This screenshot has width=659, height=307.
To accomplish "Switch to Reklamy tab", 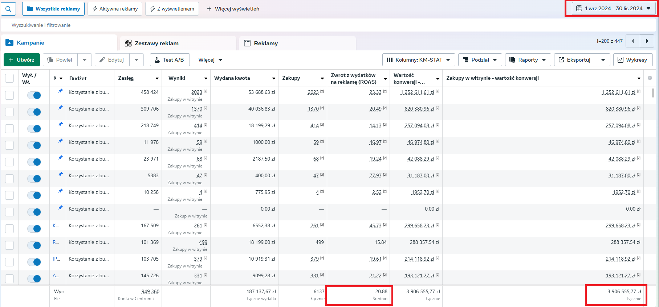I will click(x=297, y=43).
